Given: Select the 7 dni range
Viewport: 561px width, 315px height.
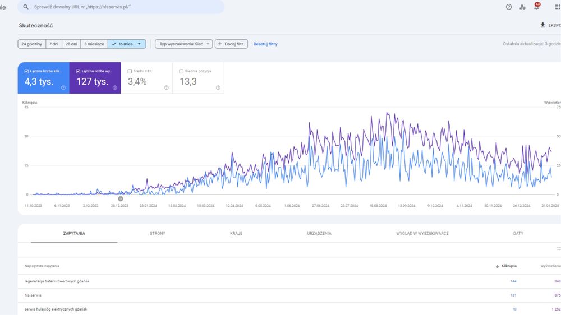Looking at the screenshot, I should (x=54, y=44).
